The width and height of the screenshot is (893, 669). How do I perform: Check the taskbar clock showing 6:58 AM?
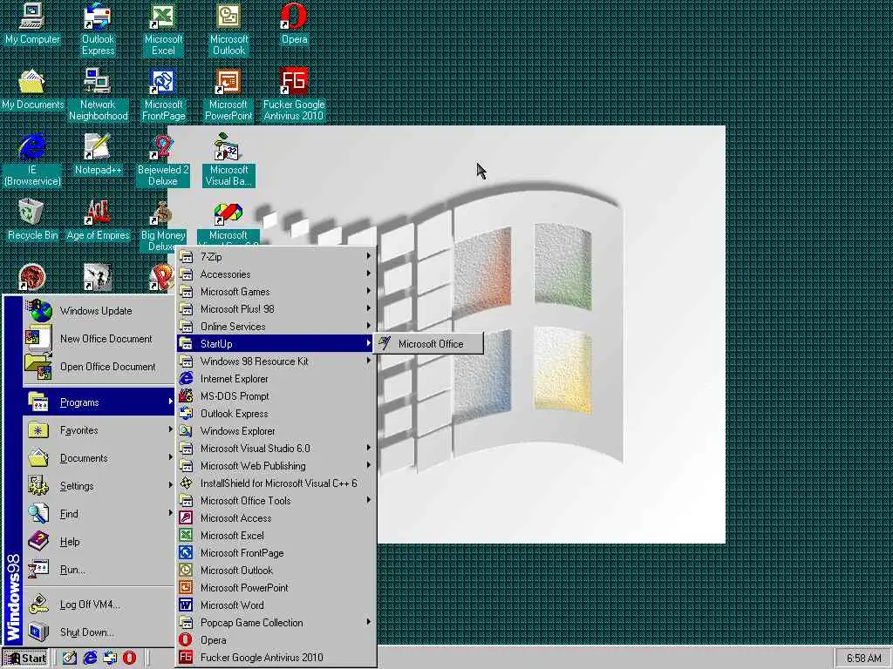[x=863, y=658]
